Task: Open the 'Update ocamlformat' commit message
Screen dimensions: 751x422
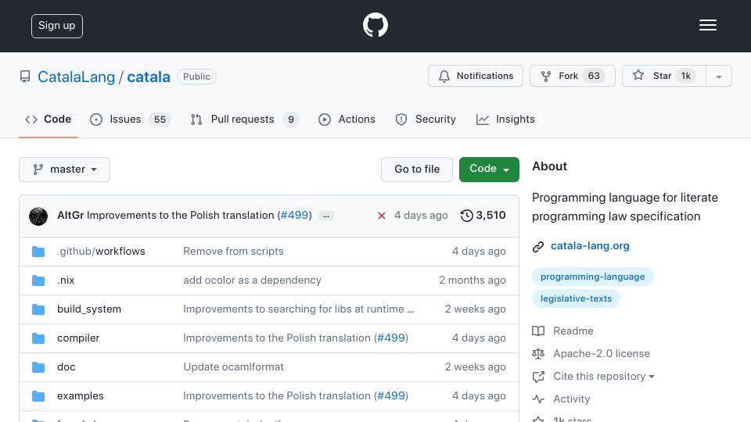Action: [x=233, y=367]
